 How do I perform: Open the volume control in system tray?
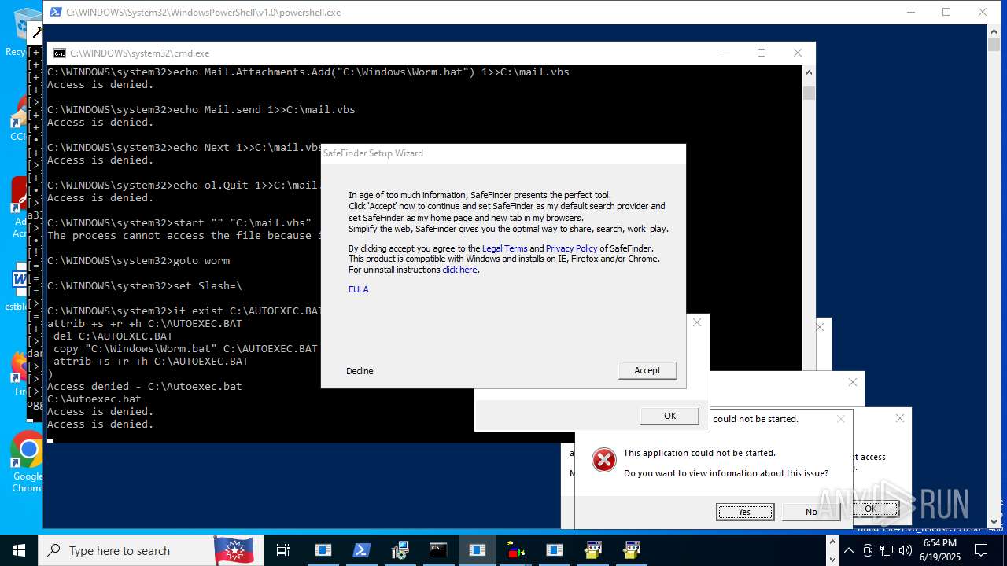point(905,550)
